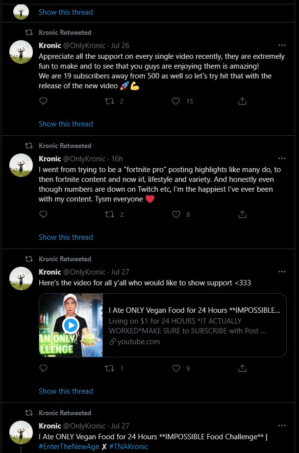
Task: Retweet the 19 subscribers away tweet
Action: point(110,101)
